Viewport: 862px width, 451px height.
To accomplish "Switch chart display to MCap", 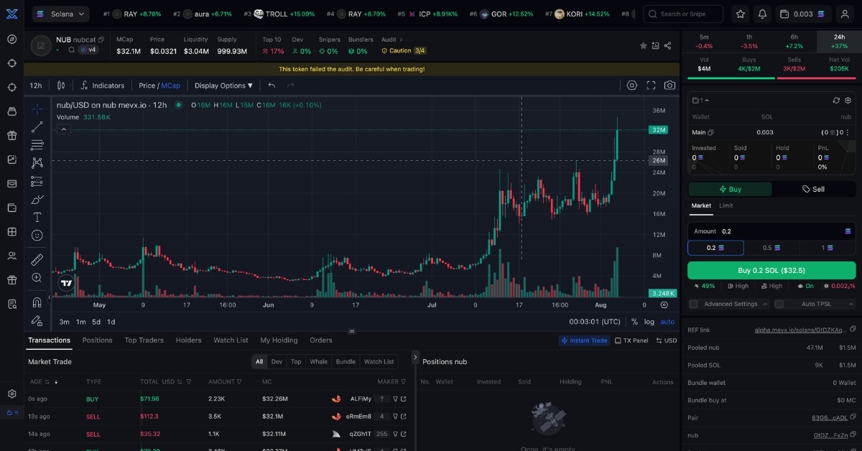I will coord(170,85).
